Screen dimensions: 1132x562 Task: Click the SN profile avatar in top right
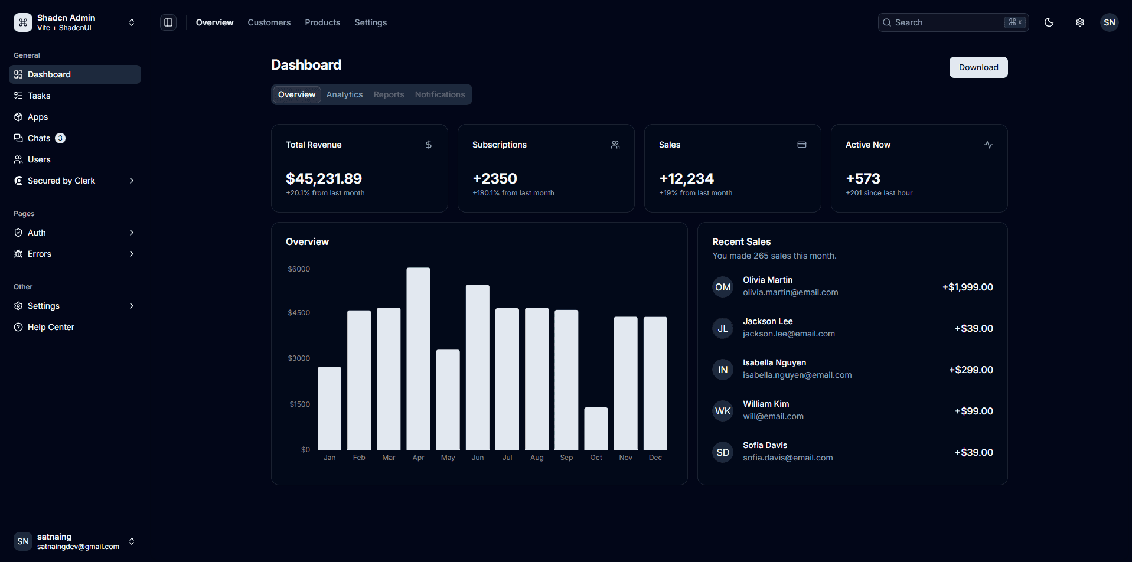[1109, 22]
